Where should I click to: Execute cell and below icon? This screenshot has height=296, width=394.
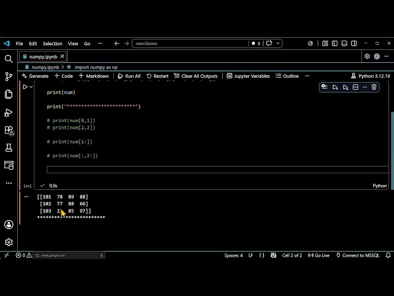pos(345,88)
